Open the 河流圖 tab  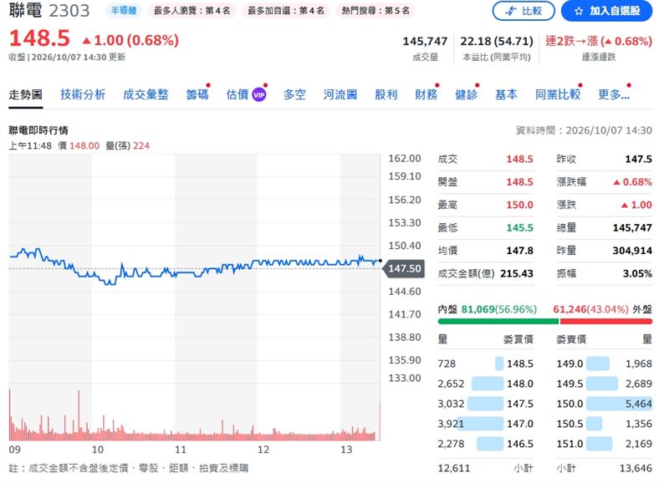pyautogui.click(x=340, y=94)
